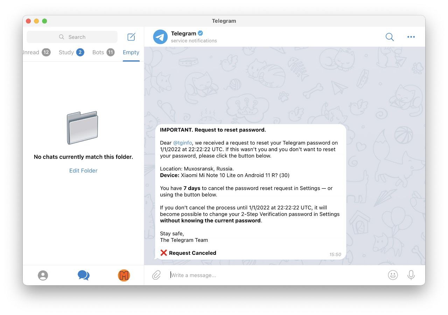448x315 pixels.
Task: Click the Bots badge count 11
Action: 111,52
